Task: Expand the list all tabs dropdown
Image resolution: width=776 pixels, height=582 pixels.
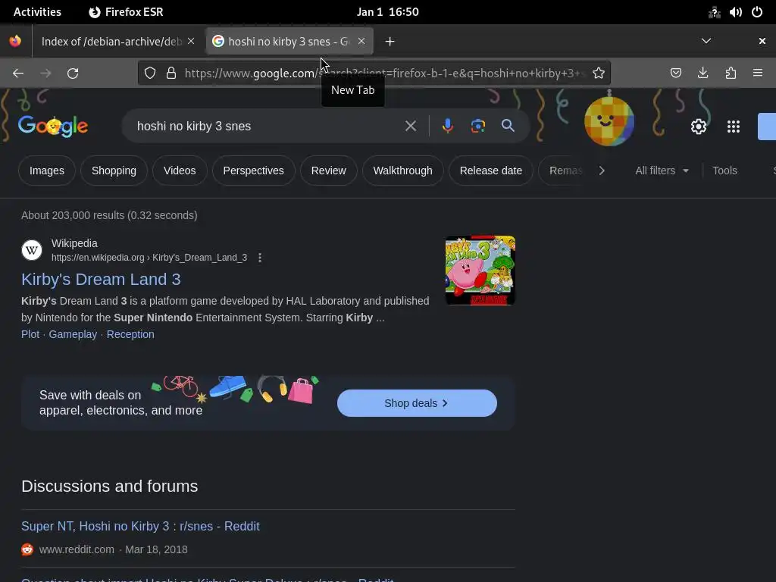Action: (706, 41)
